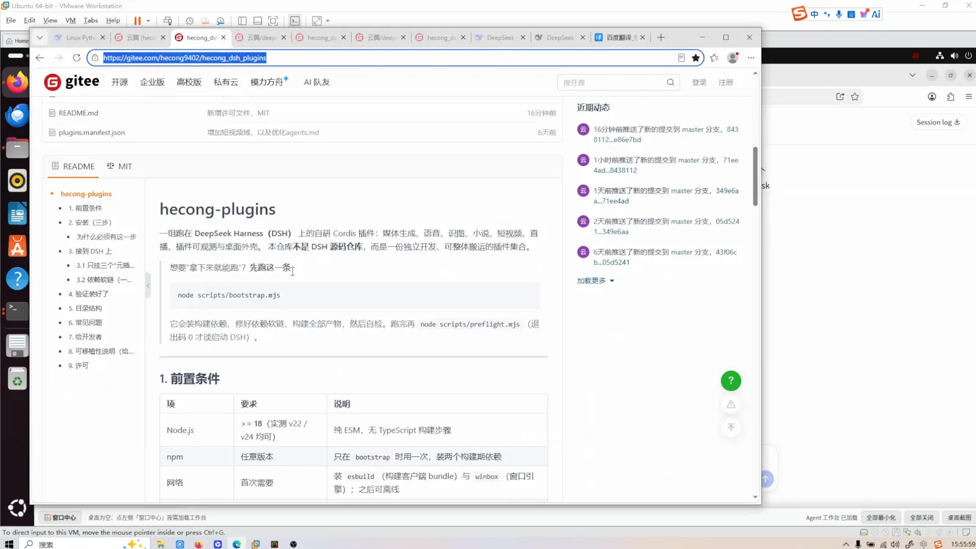Click Session log download button
This screenshot has height=549, width=976.
pyautogui.click(x=938, y=122)
